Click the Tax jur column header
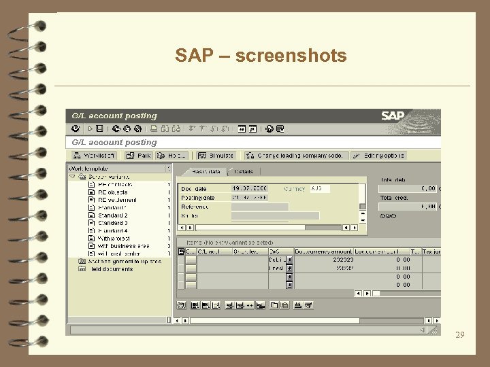 click(x=431, y=251)
